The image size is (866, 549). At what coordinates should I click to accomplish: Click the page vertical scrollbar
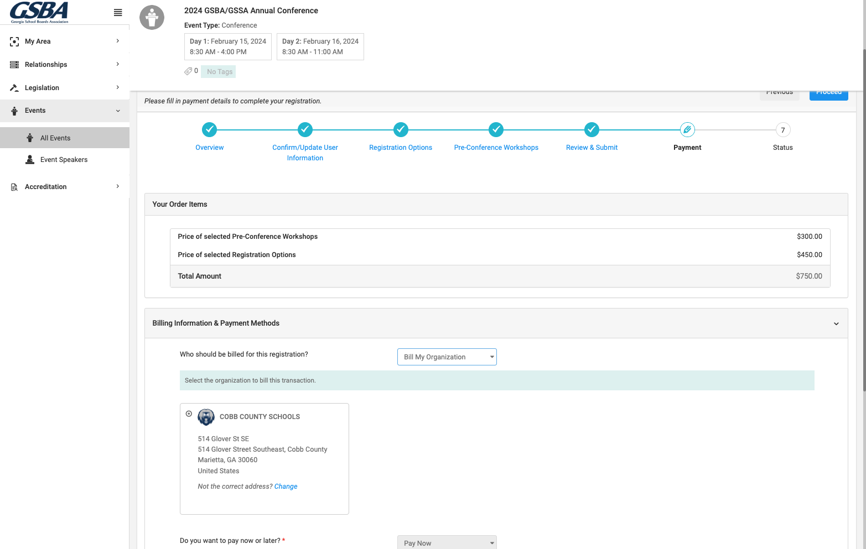coord(864,221)
